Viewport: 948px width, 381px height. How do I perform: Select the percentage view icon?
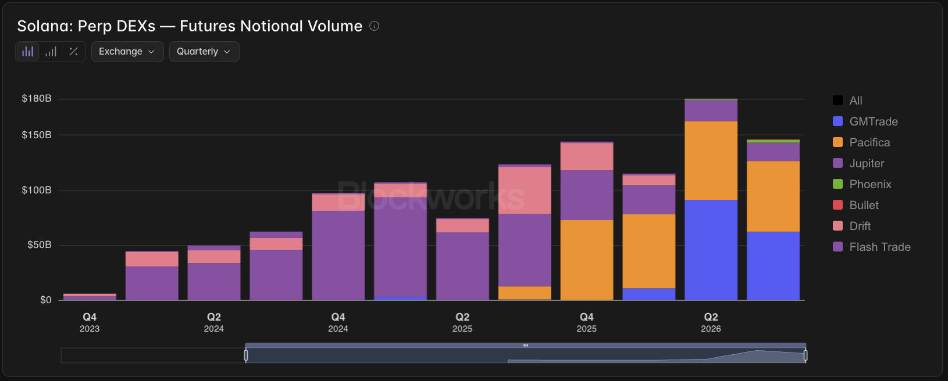pyautogui.click(x=73, y=52)
